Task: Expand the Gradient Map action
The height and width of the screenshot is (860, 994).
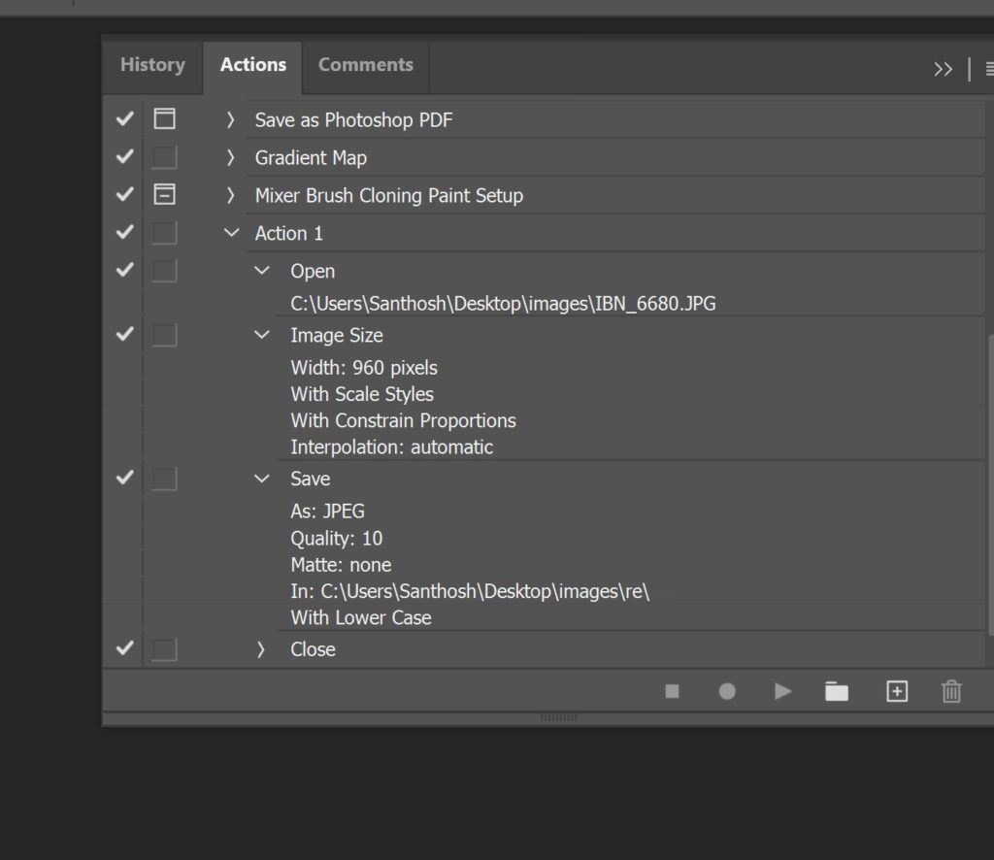Action: 231,157
